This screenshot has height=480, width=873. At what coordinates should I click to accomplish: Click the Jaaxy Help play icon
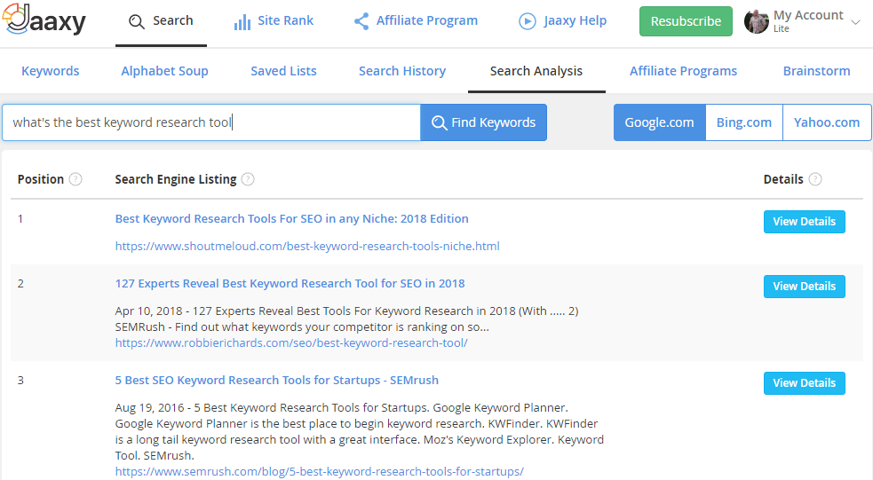(x=528, y=21)
